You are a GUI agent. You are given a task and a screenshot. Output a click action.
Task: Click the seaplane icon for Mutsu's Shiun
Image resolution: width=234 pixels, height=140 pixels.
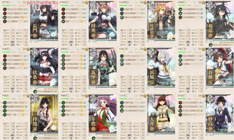(x=63, y=21)
